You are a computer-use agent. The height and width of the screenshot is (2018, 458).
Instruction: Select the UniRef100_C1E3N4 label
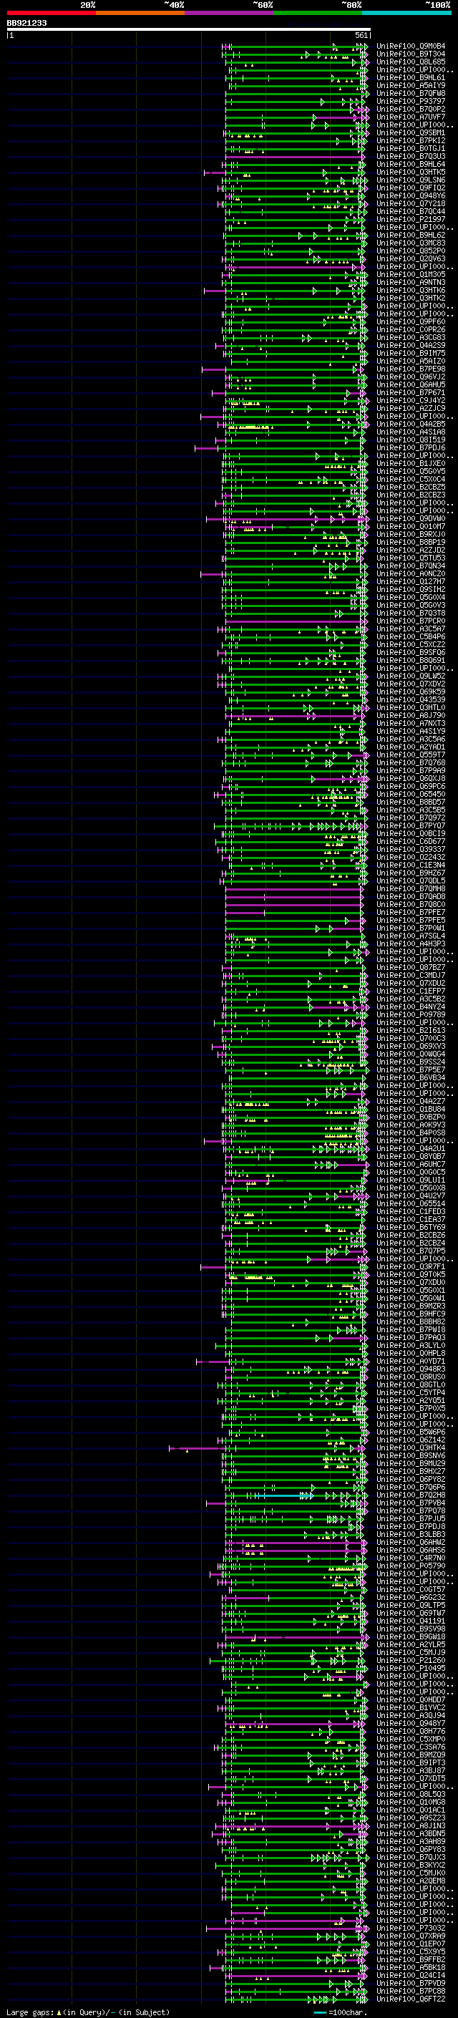pyautogui.click(x=410, y=865)
